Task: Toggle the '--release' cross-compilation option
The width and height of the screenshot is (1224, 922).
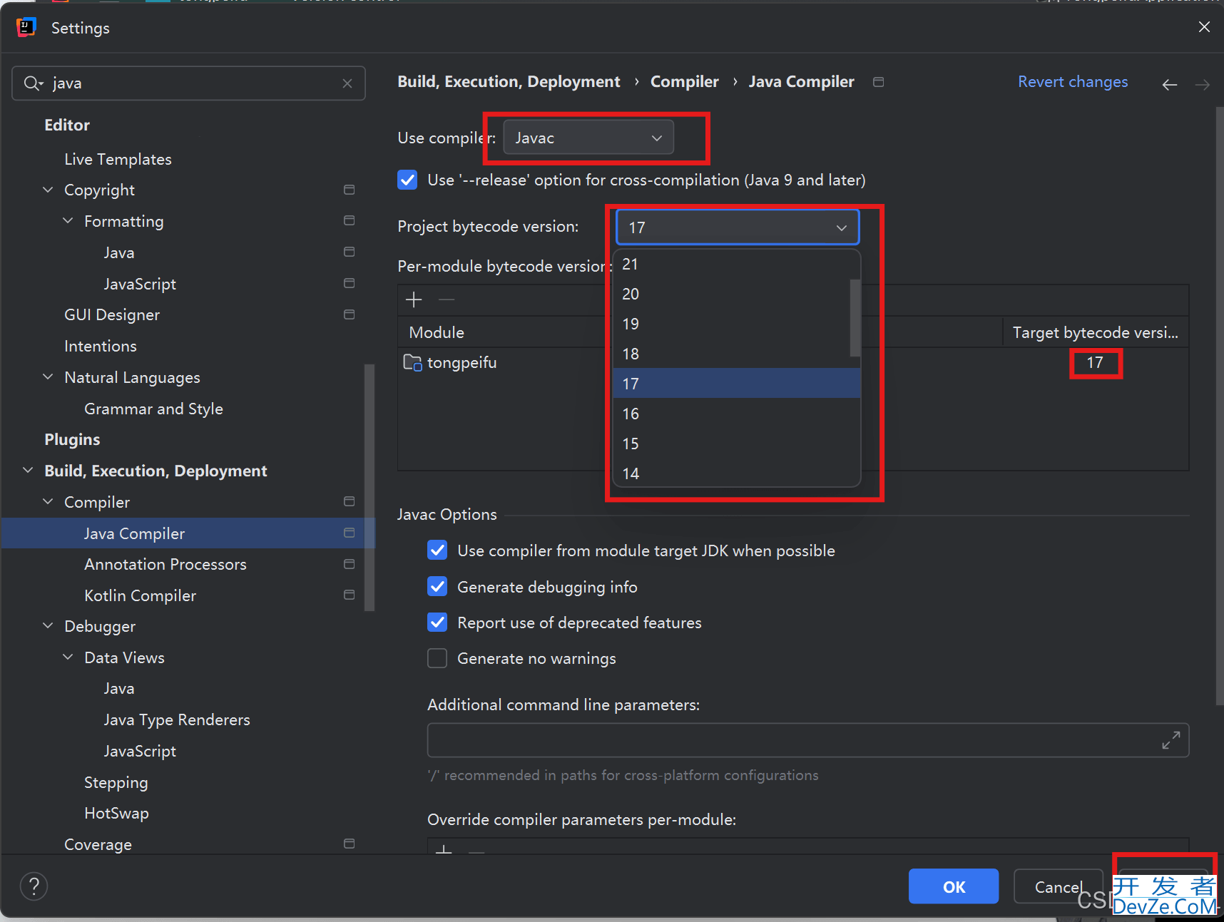Action: (407, 180)
